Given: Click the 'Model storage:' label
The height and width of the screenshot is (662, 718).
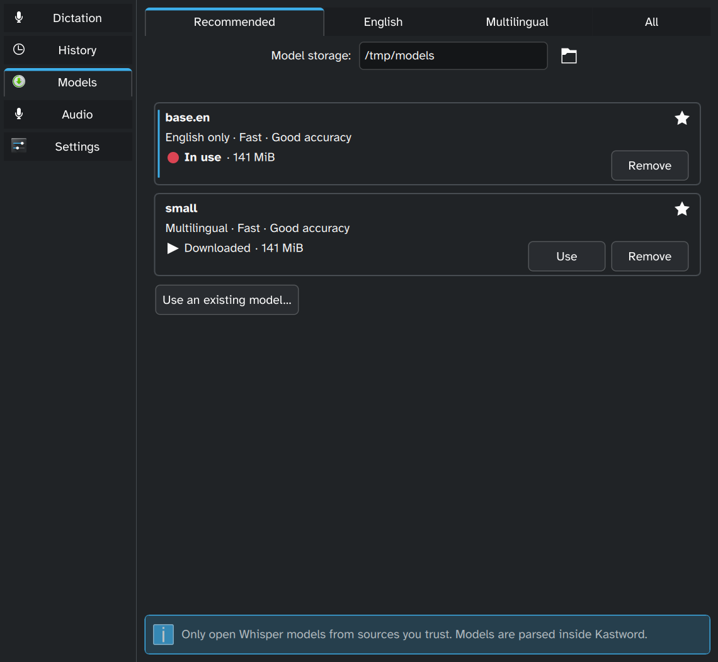Looking at the screenshot, I should point(311,55).
